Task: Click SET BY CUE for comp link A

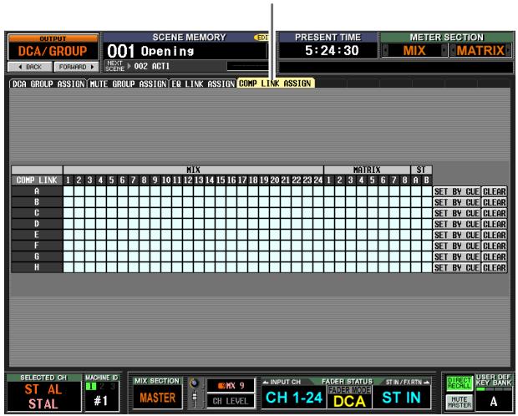Action: click(x=456, y=191)
